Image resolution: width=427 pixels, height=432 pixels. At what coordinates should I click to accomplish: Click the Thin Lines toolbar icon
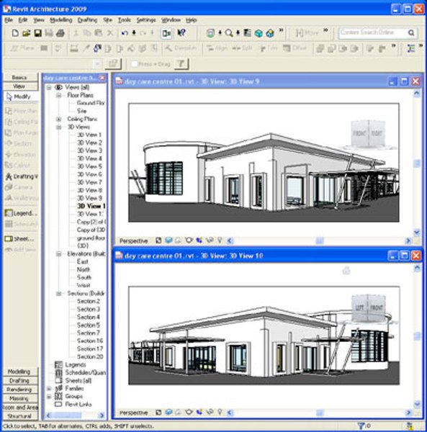tap(248, 33)
